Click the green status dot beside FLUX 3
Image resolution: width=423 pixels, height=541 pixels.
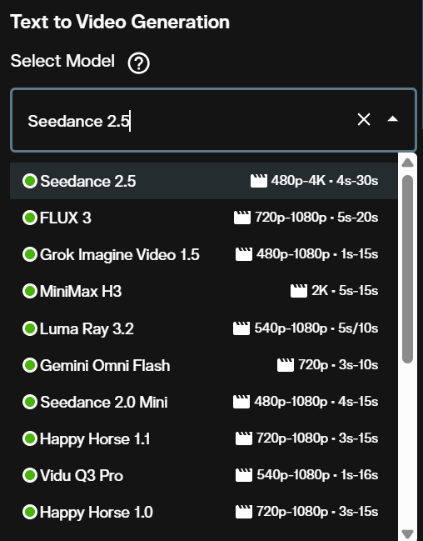click(x=30, y=218)
